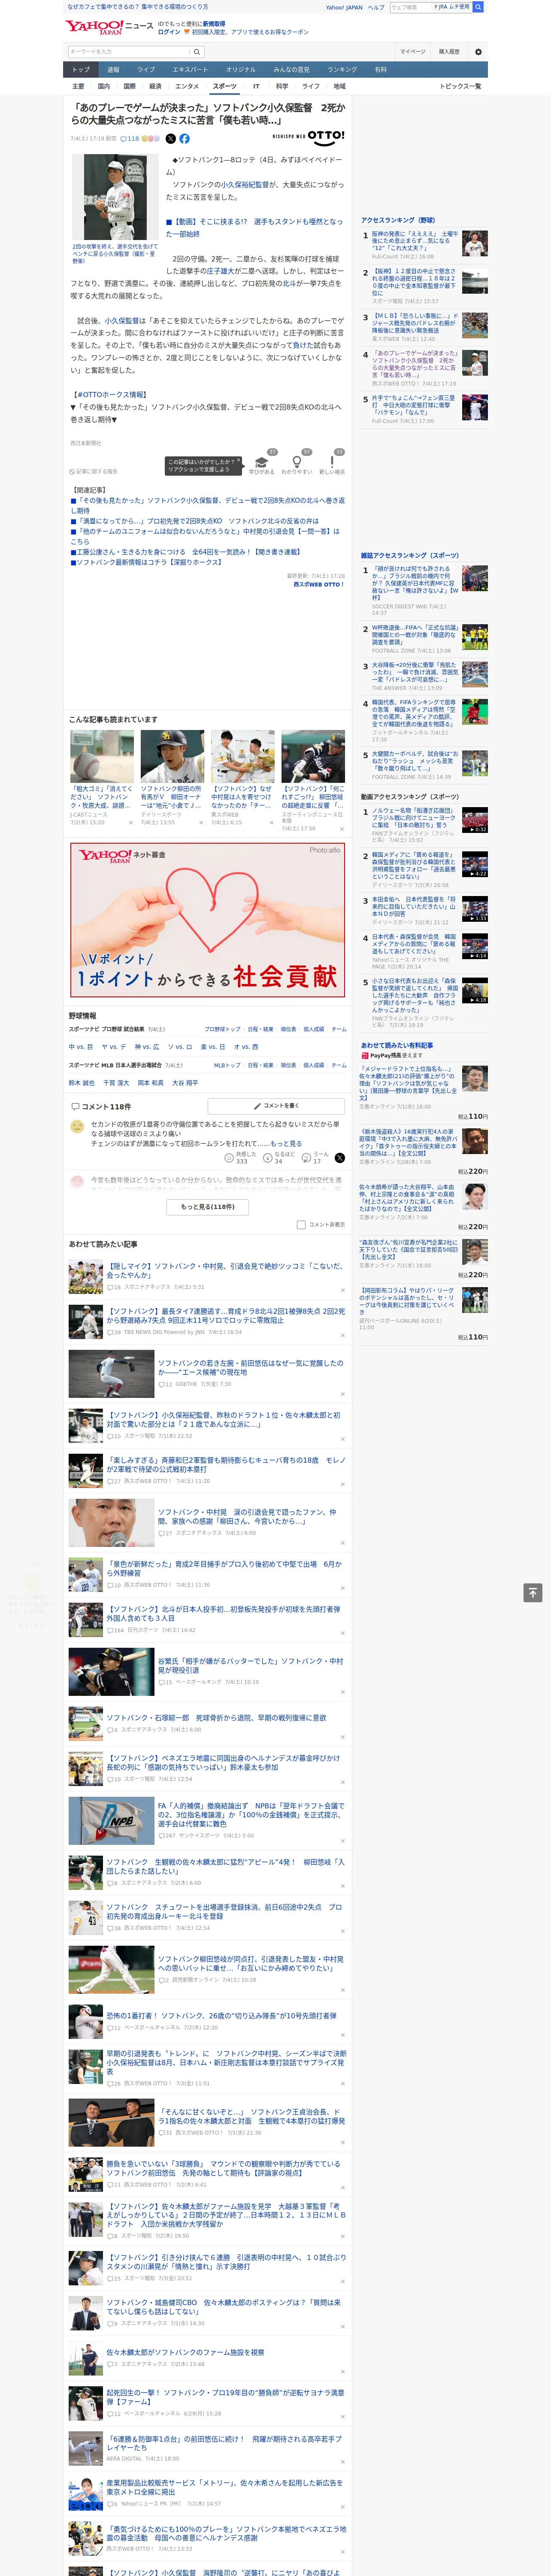
Task: Click 記事に関する報告 report link
Action: (x=93, y=472)
